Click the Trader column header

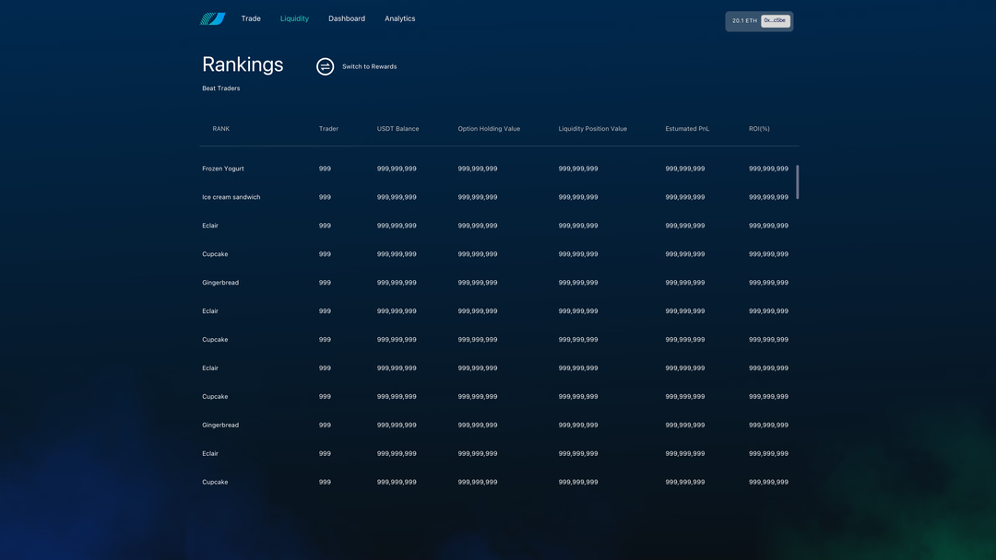pos(328,129)
